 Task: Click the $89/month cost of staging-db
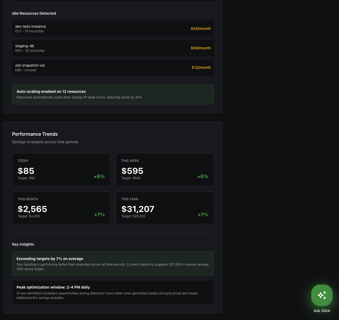click(x=201, y=48)
